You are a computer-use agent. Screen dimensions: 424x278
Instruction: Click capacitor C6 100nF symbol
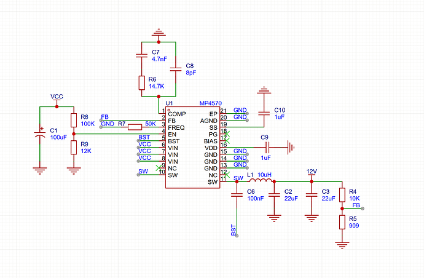point(237,197)
